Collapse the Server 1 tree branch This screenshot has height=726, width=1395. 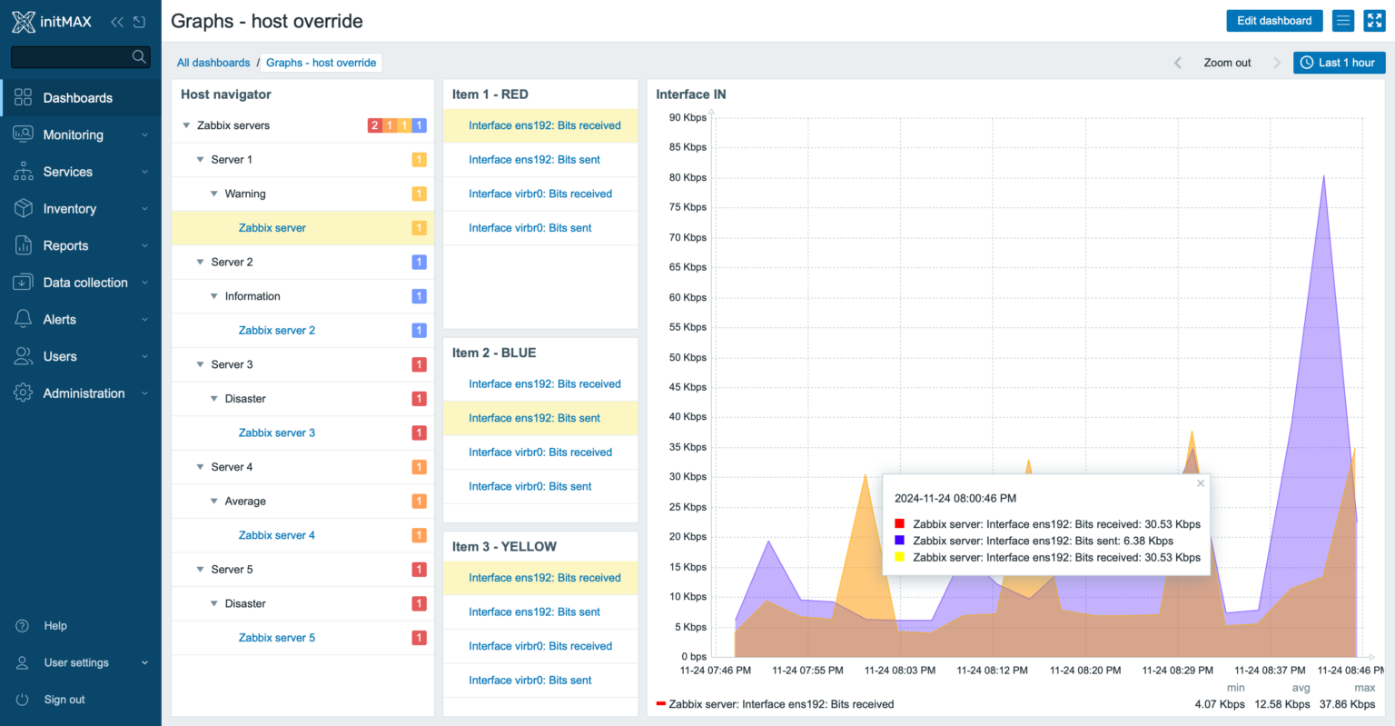(x=201, y=159)
